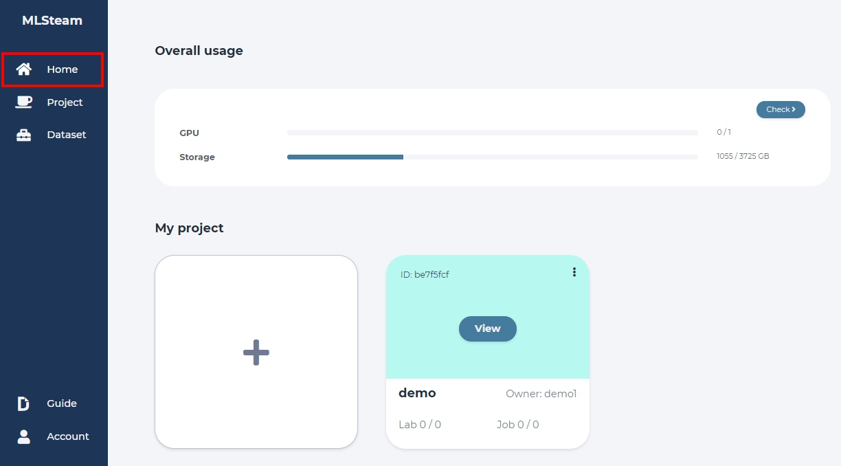The width and height of the screenshot is (841, 466).
Task: Open the Home menu label
Action: point(63,69)
